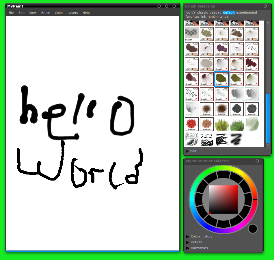
Task: Choose the Mop Oil brush
Action: pyautogui.click(x=206, y=64)
